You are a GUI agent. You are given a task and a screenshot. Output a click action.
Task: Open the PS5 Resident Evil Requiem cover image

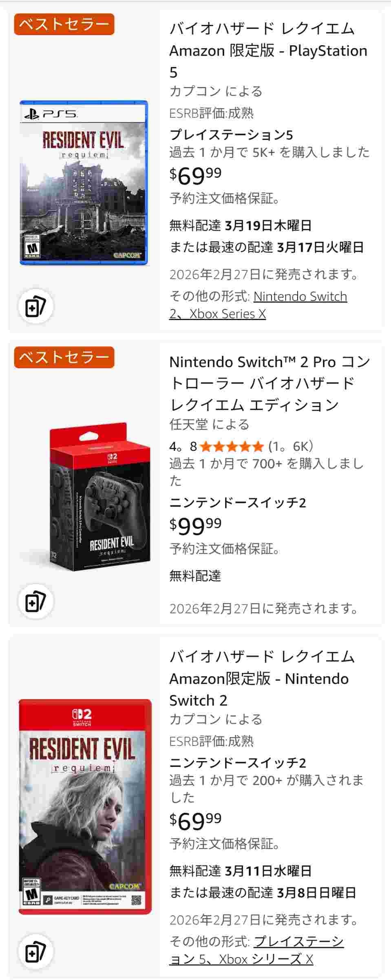84,183
